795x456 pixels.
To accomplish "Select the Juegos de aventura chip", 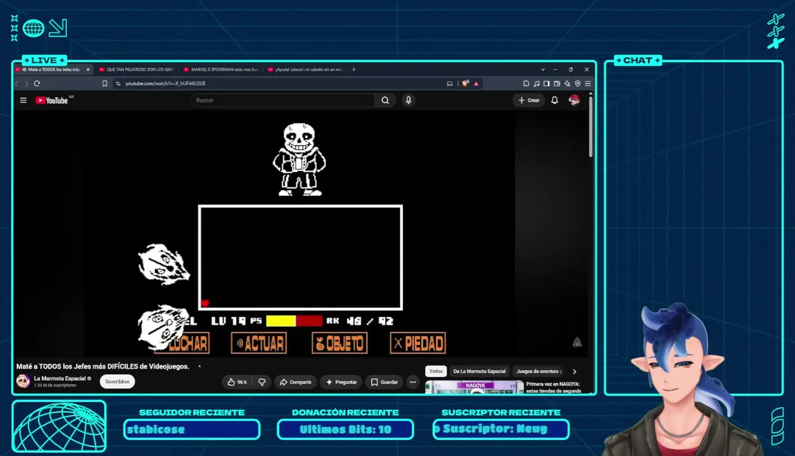I will [x=538, y=371].
